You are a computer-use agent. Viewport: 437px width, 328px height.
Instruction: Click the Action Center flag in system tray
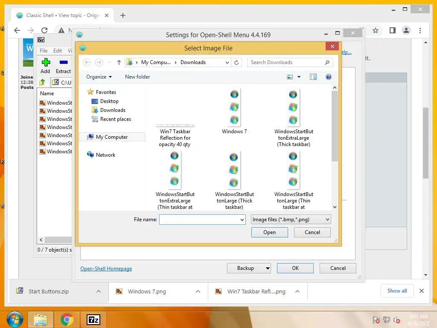tap(376, 320)
